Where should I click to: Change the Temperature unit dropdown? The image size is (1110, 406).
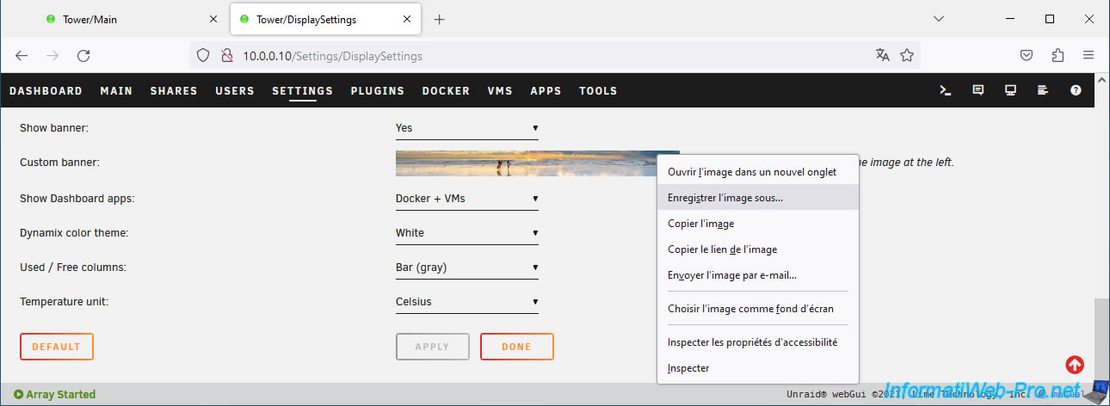pos(466,302)
